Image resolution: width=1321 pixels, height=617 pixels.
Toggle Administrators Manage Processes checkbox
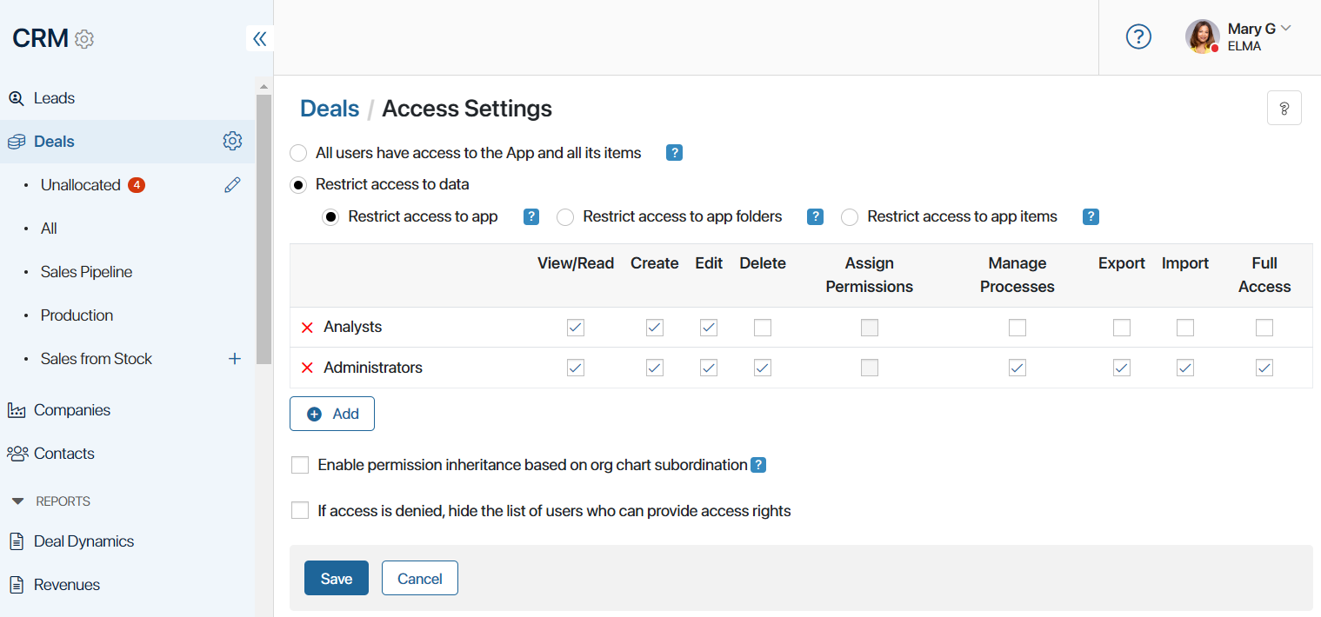click(x=1017, y=368)
